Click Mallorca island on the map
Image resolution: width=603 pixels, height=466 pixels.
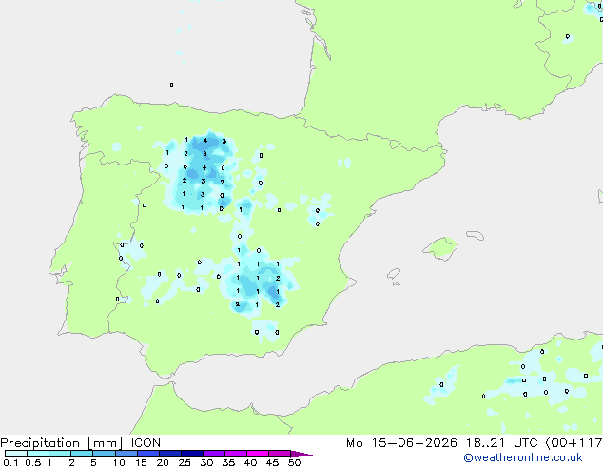440,248
